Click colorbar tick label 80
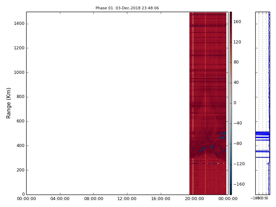 coord(236,62)
